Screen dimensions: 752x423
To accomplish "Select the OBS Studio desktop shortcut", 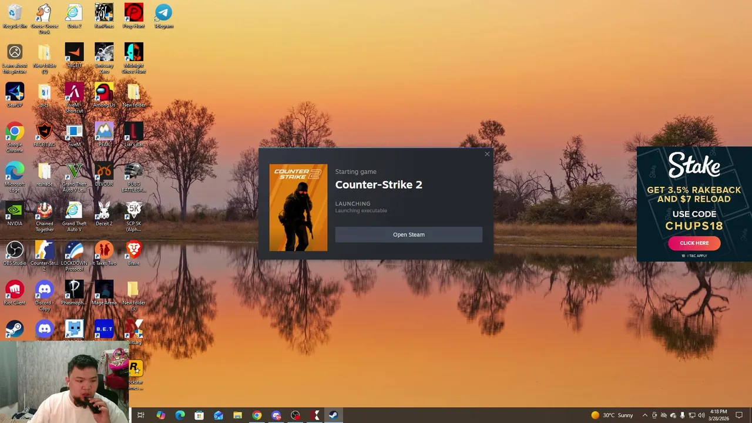I will point(15,253).
